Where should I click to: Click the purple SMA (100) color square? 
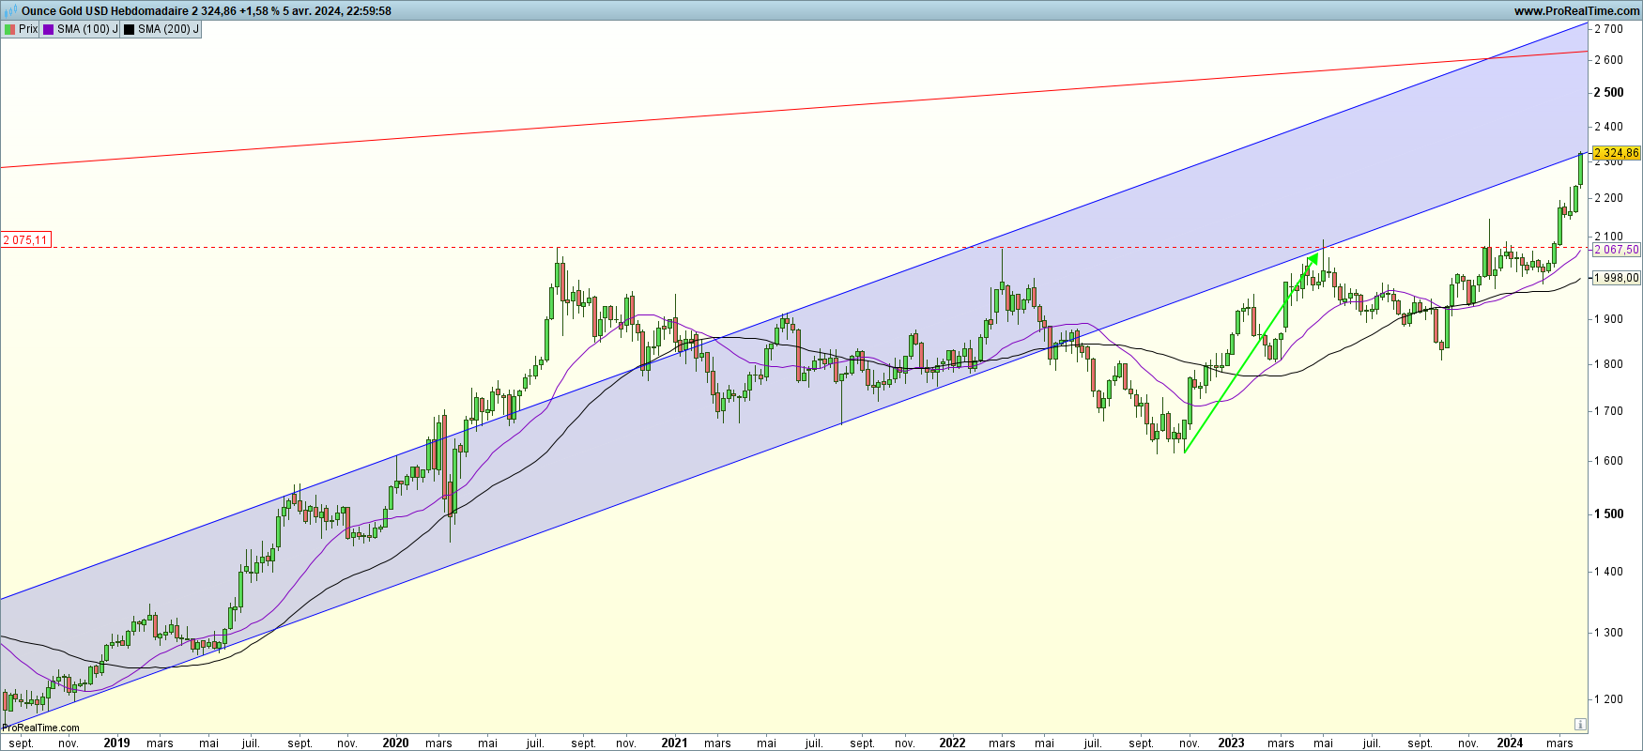[x=49, y=29]
